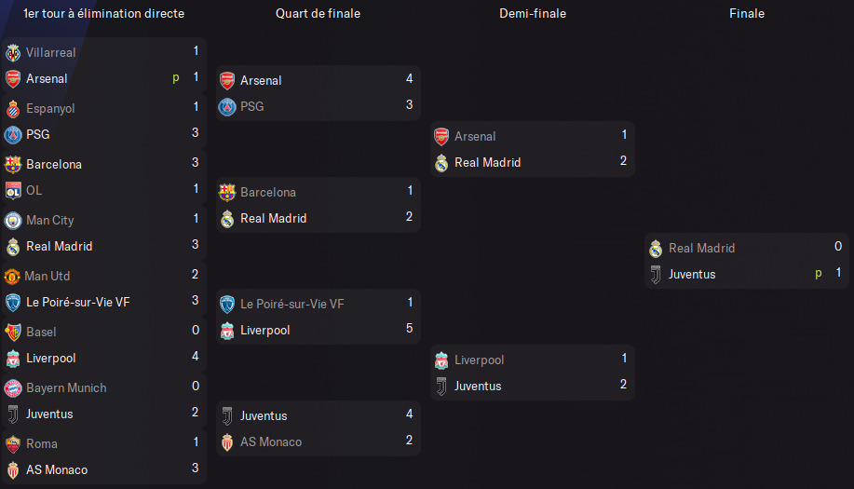Click the Espanyol badge in first round
854x489 pixels.
tap(13, 109)
